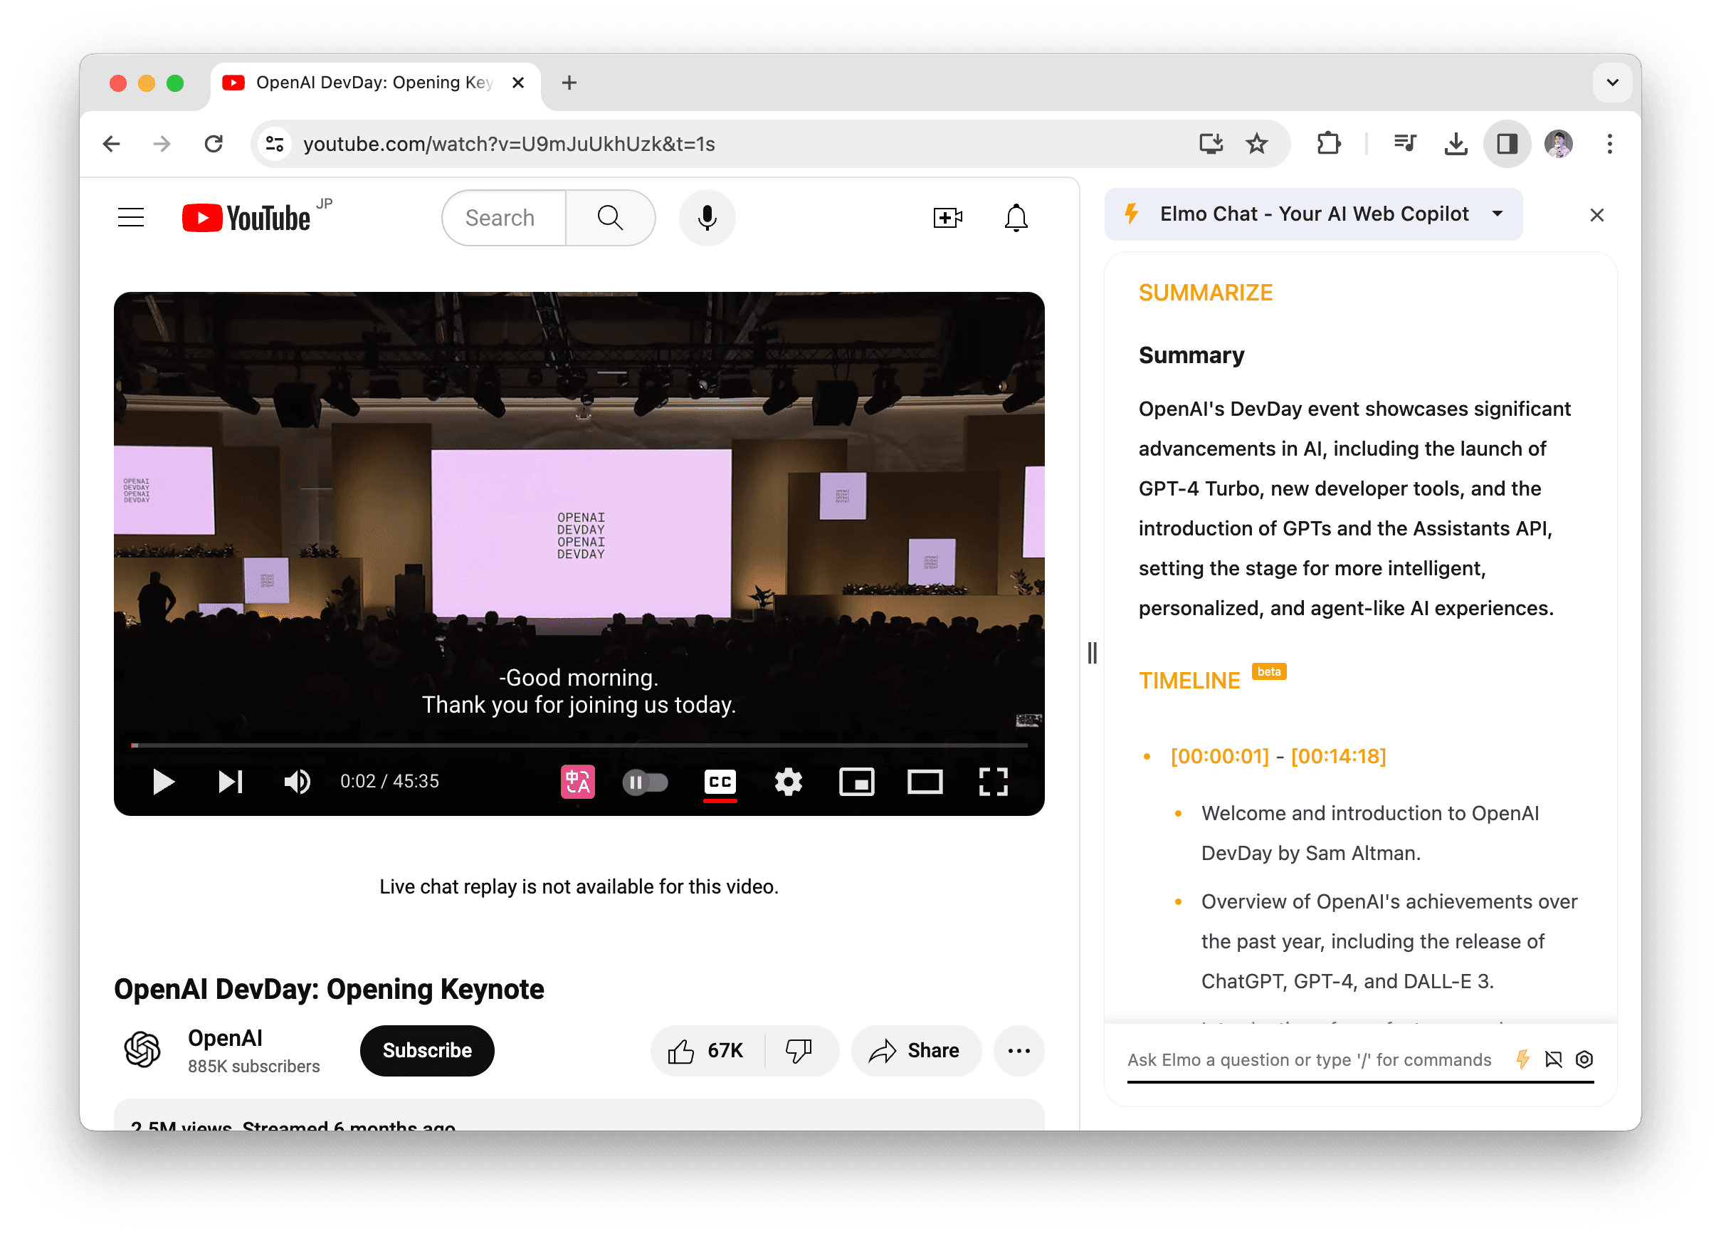Viewport: 1721px width, 1236px height.
Task: Share this video
Action: pyautogui.click(x=915, y=1050)
